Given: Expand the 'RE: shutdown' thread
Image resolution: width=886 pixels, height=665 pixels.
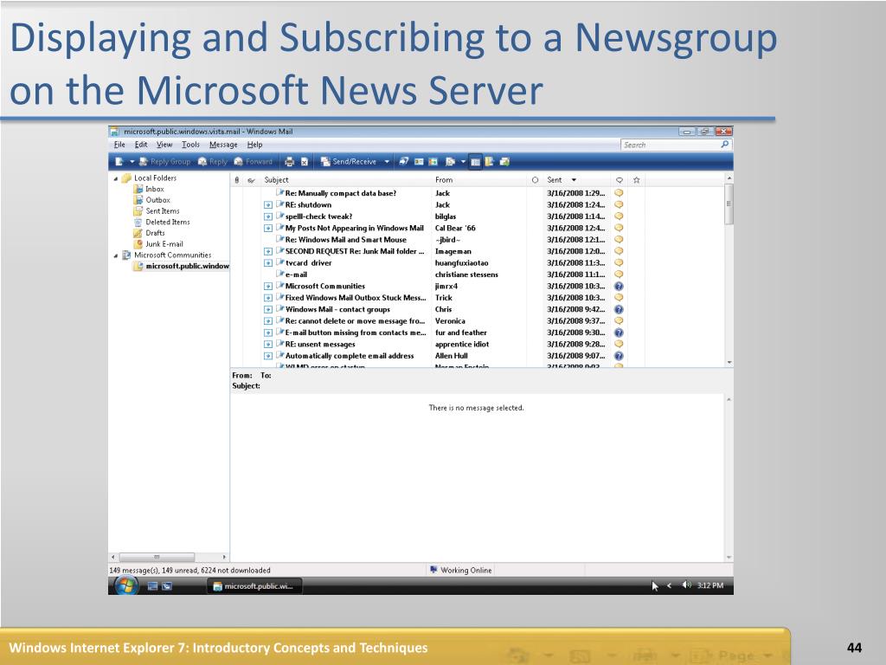Looking at the screenshot, I should pyautogui.click(x=268, y=205).
